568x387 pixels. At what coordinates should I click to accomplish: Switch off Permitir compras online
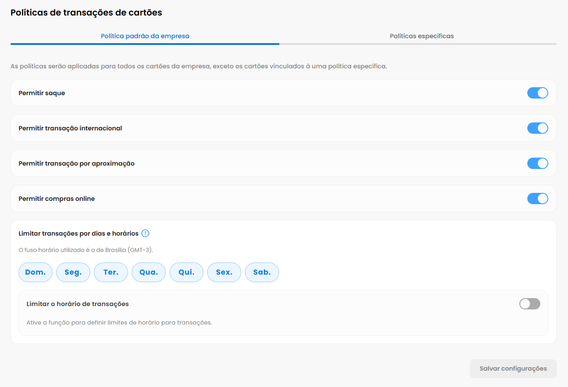pos(537,199)
